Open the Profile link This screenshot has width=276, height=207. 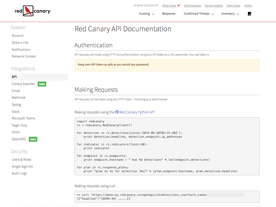[248, 6]
